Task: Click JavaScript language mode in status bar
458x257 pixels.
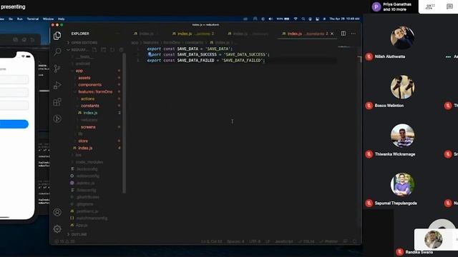Action: coord(284,241)
